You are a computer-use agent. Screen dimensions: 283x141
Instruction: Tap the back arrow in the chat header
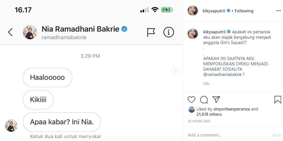10,32
